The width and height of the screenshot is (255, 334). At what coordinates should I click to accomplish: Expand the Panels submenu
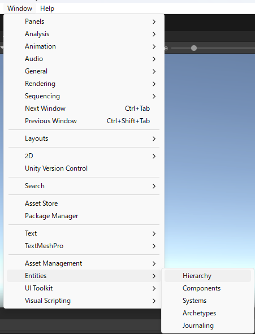84,21
